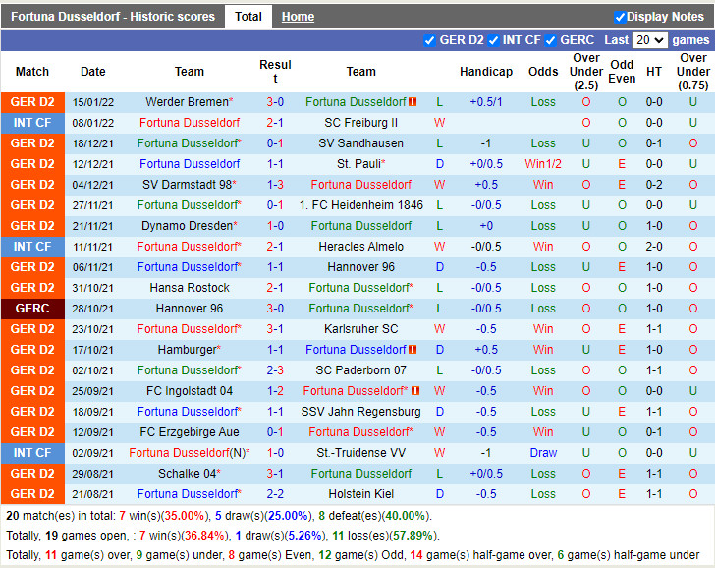The width and height of the screenshot is (715, 568).
Task: Click Fortuna Dusseldorf in the Schalke 04 row
Action: click(360, 474)
